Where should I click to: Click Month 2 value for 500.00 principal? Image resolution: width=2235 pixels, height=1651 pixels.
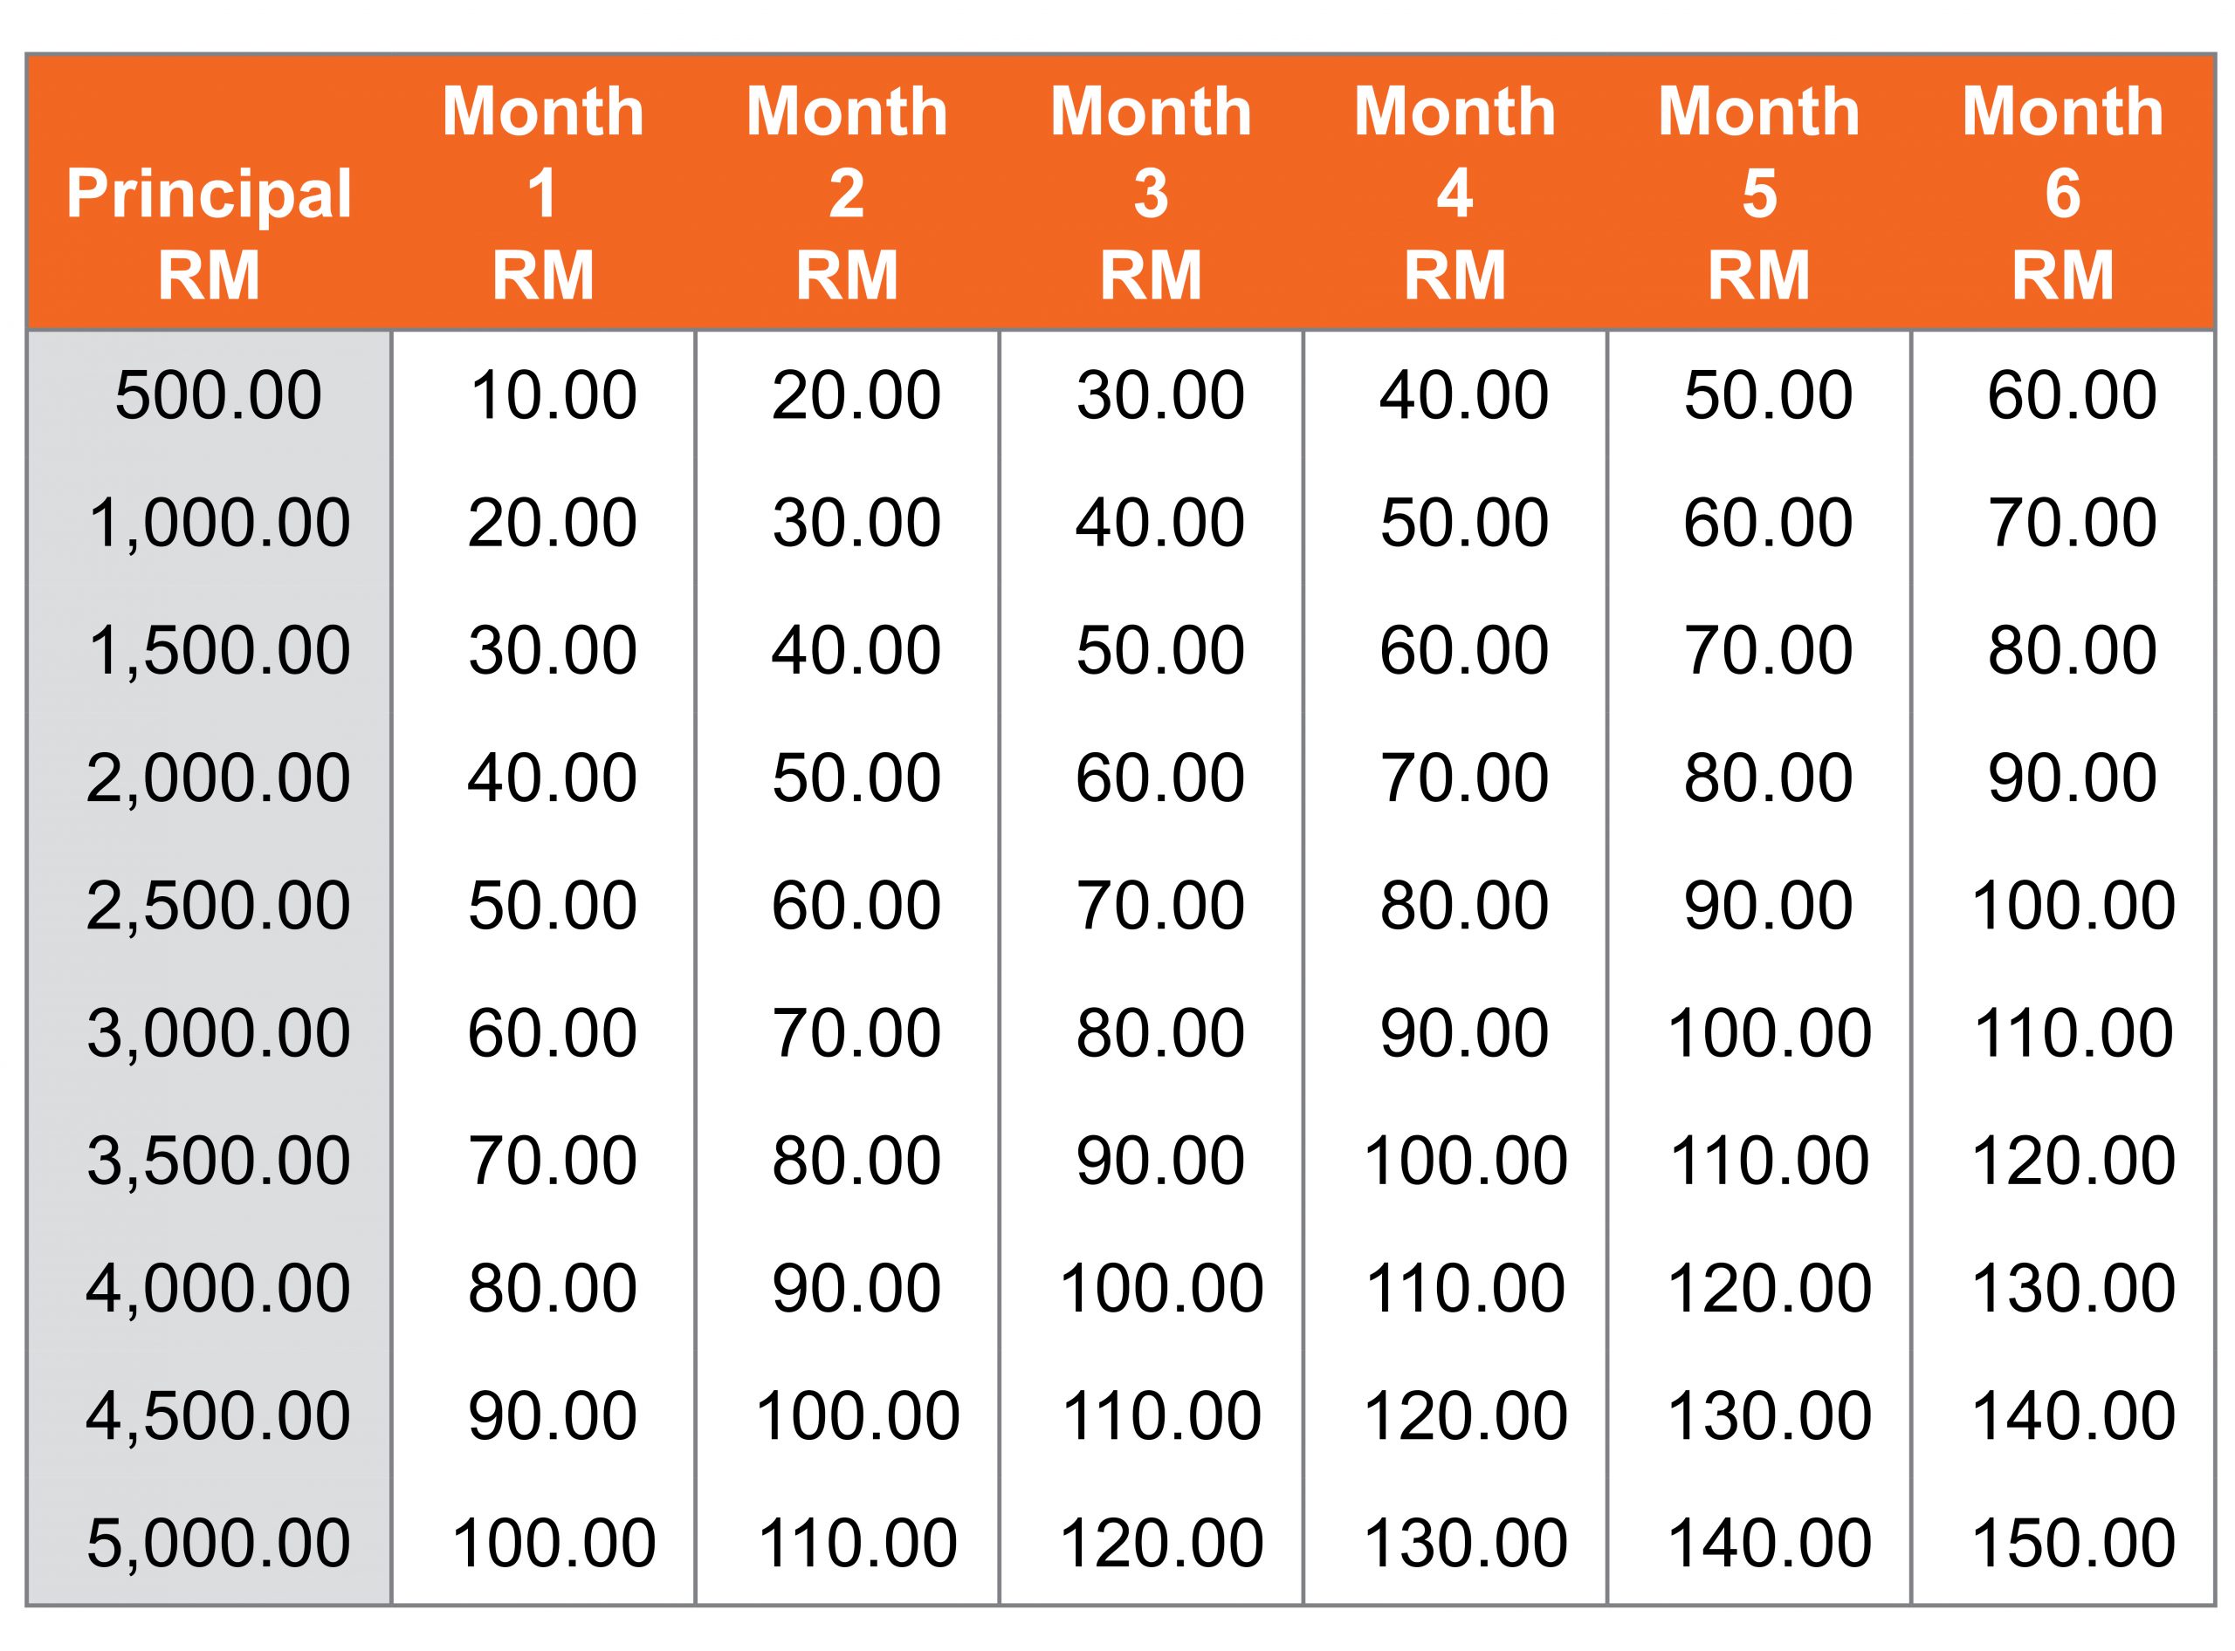pyautogui.click(x=857, y=394)
